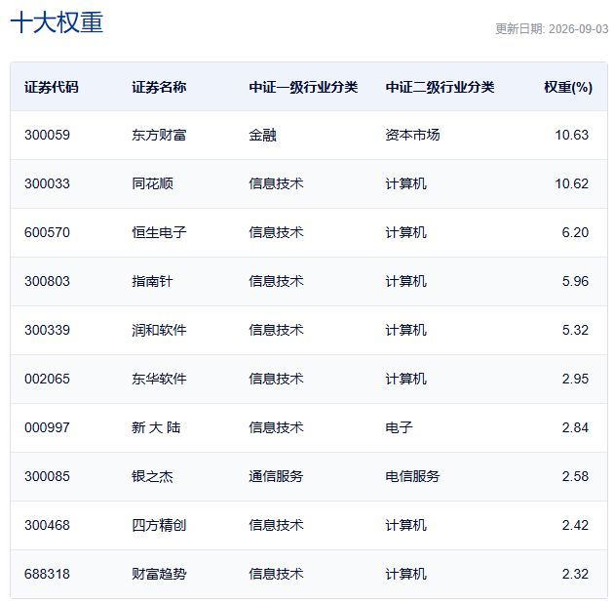Click the weight value 5.96
Image resolution: width=614 pixels, height=603 pixels.
[575, 281]
